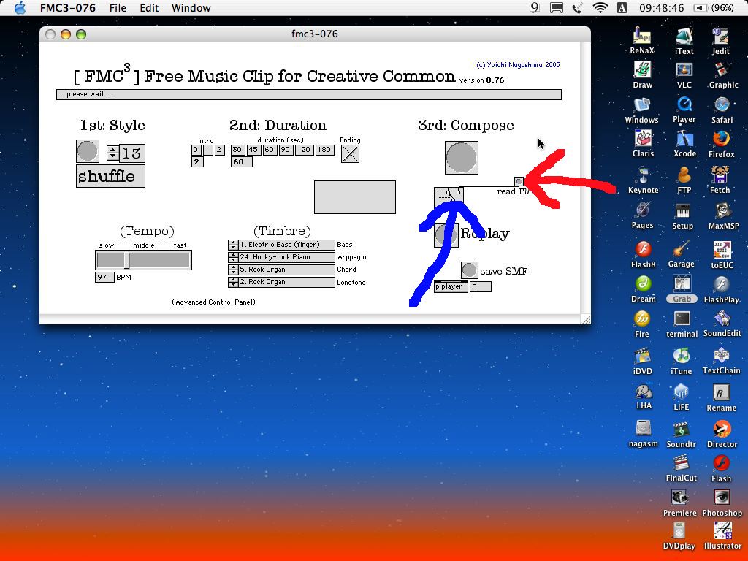The height and width of the screenshot is (561, 748).
Task: Click the style number 13 stepper arrows
Action: 112,153
